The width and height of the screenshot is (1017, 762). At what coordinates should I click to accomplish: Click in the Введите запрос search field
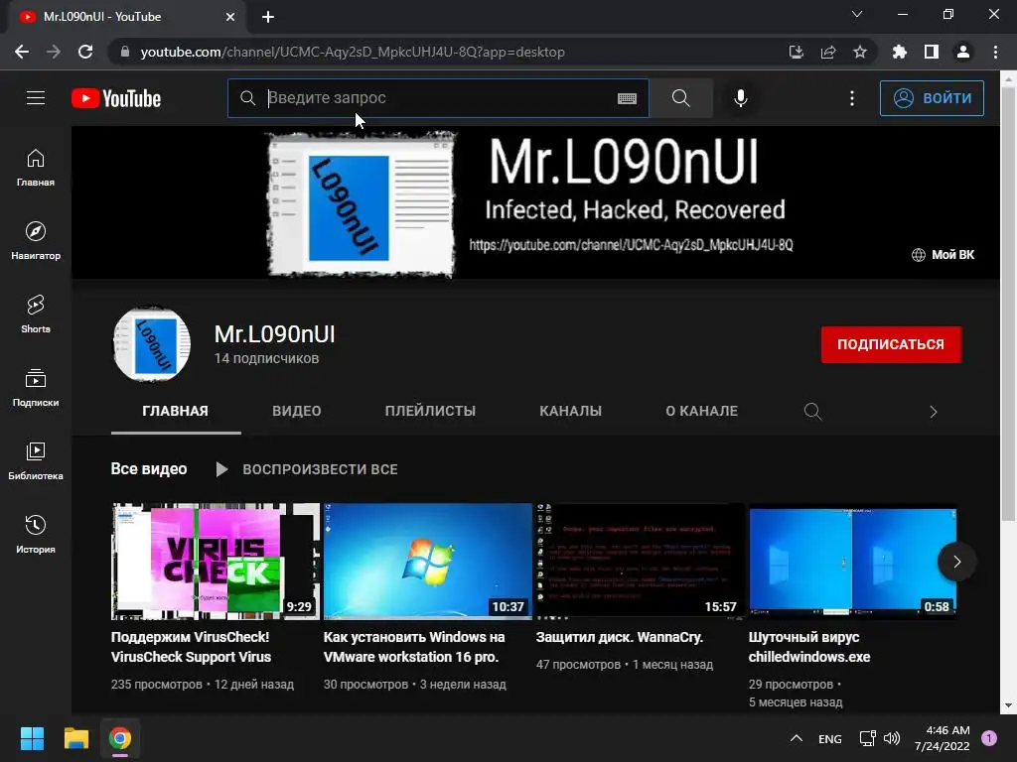coord(438,98)
